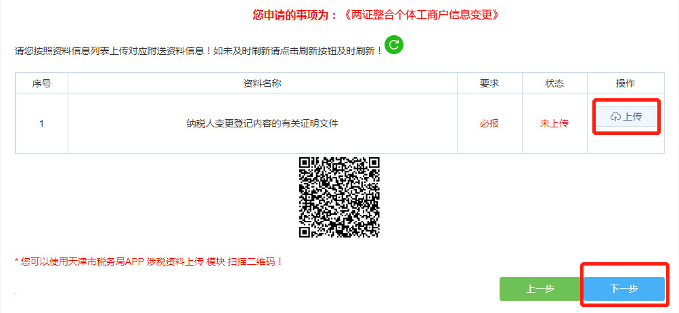Click the 《两证整合个体工商户信息变更》 title
The height and width of the screenshot is (313, 679).
point(420,15)
